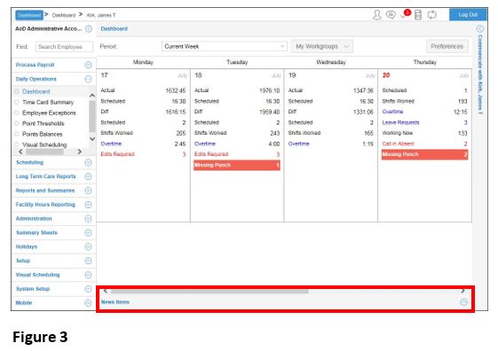Open Monday's Overtime link
The height and width of the screenshot is (351, 498).
(x=111, y=144)
